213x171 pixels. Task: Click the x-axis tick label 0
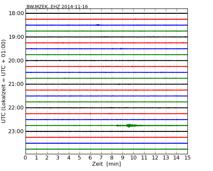point(26,158)
